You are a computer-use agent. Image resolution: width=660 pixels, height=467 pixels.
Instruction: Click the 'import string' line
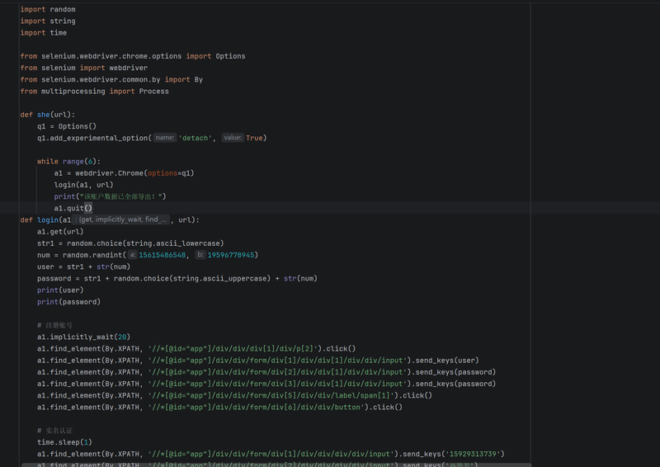point(48,21)
